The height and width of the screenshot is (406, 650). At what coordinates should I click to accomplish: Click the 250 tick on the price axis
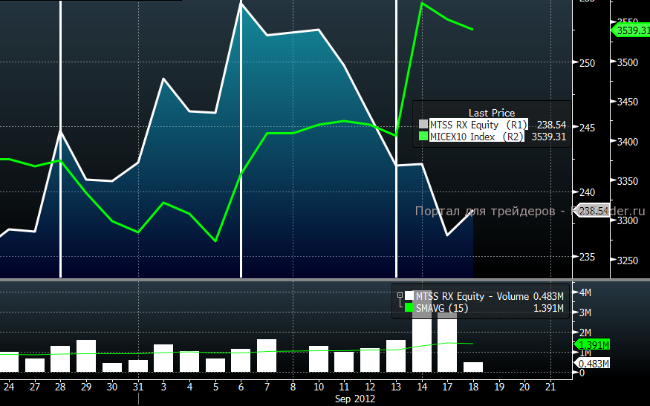587,62
